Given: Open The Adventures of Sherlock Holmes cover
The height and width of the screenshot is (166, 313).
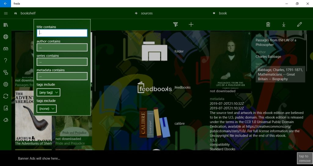Looking at the screenshot, I should coord(33,116).
